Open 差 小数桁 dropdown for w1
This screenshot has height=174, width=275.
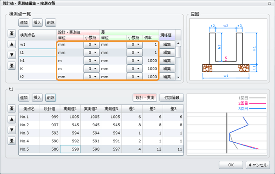(x=134, y=45)
